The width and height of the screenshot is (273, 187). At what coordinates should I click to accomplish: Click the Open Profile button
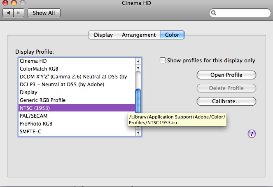pos(226,75)
